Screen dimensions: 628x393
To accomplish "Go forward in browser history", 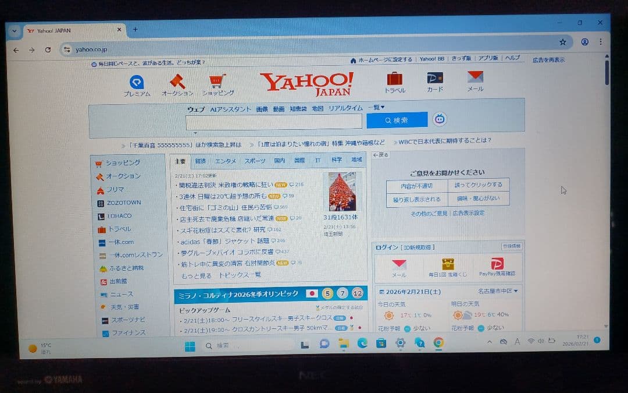I will tap(31, 50).
